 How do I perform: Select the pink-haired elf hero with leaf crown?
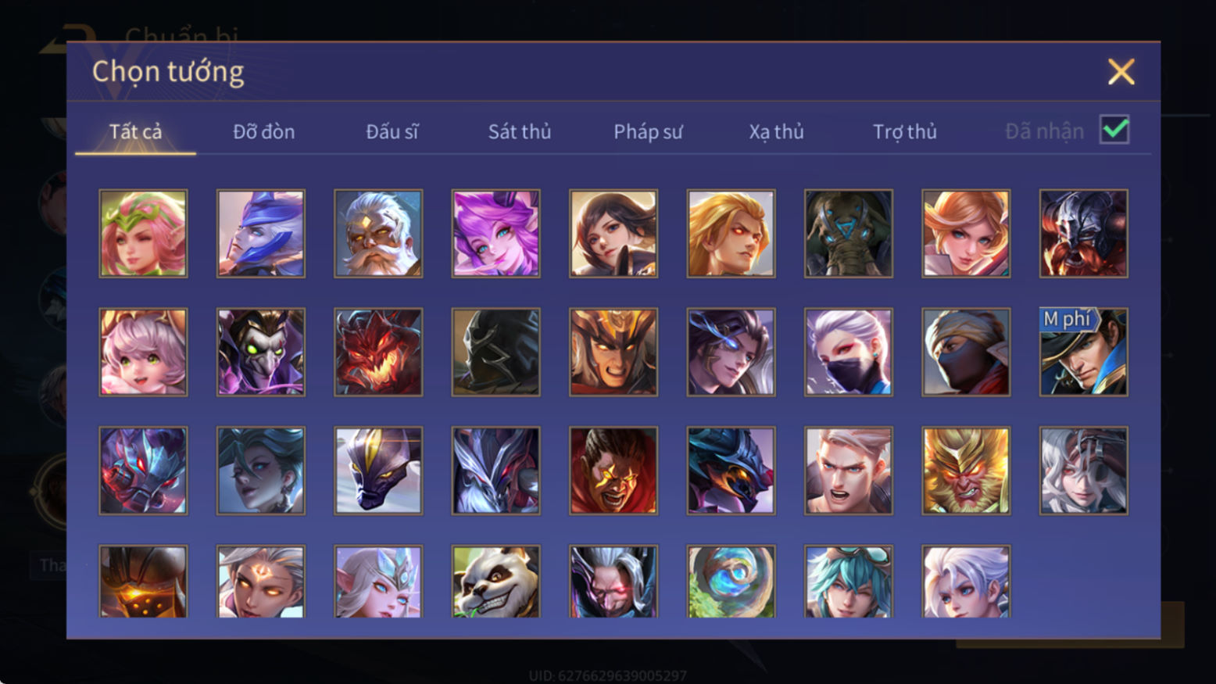click(x=143, y=233)
